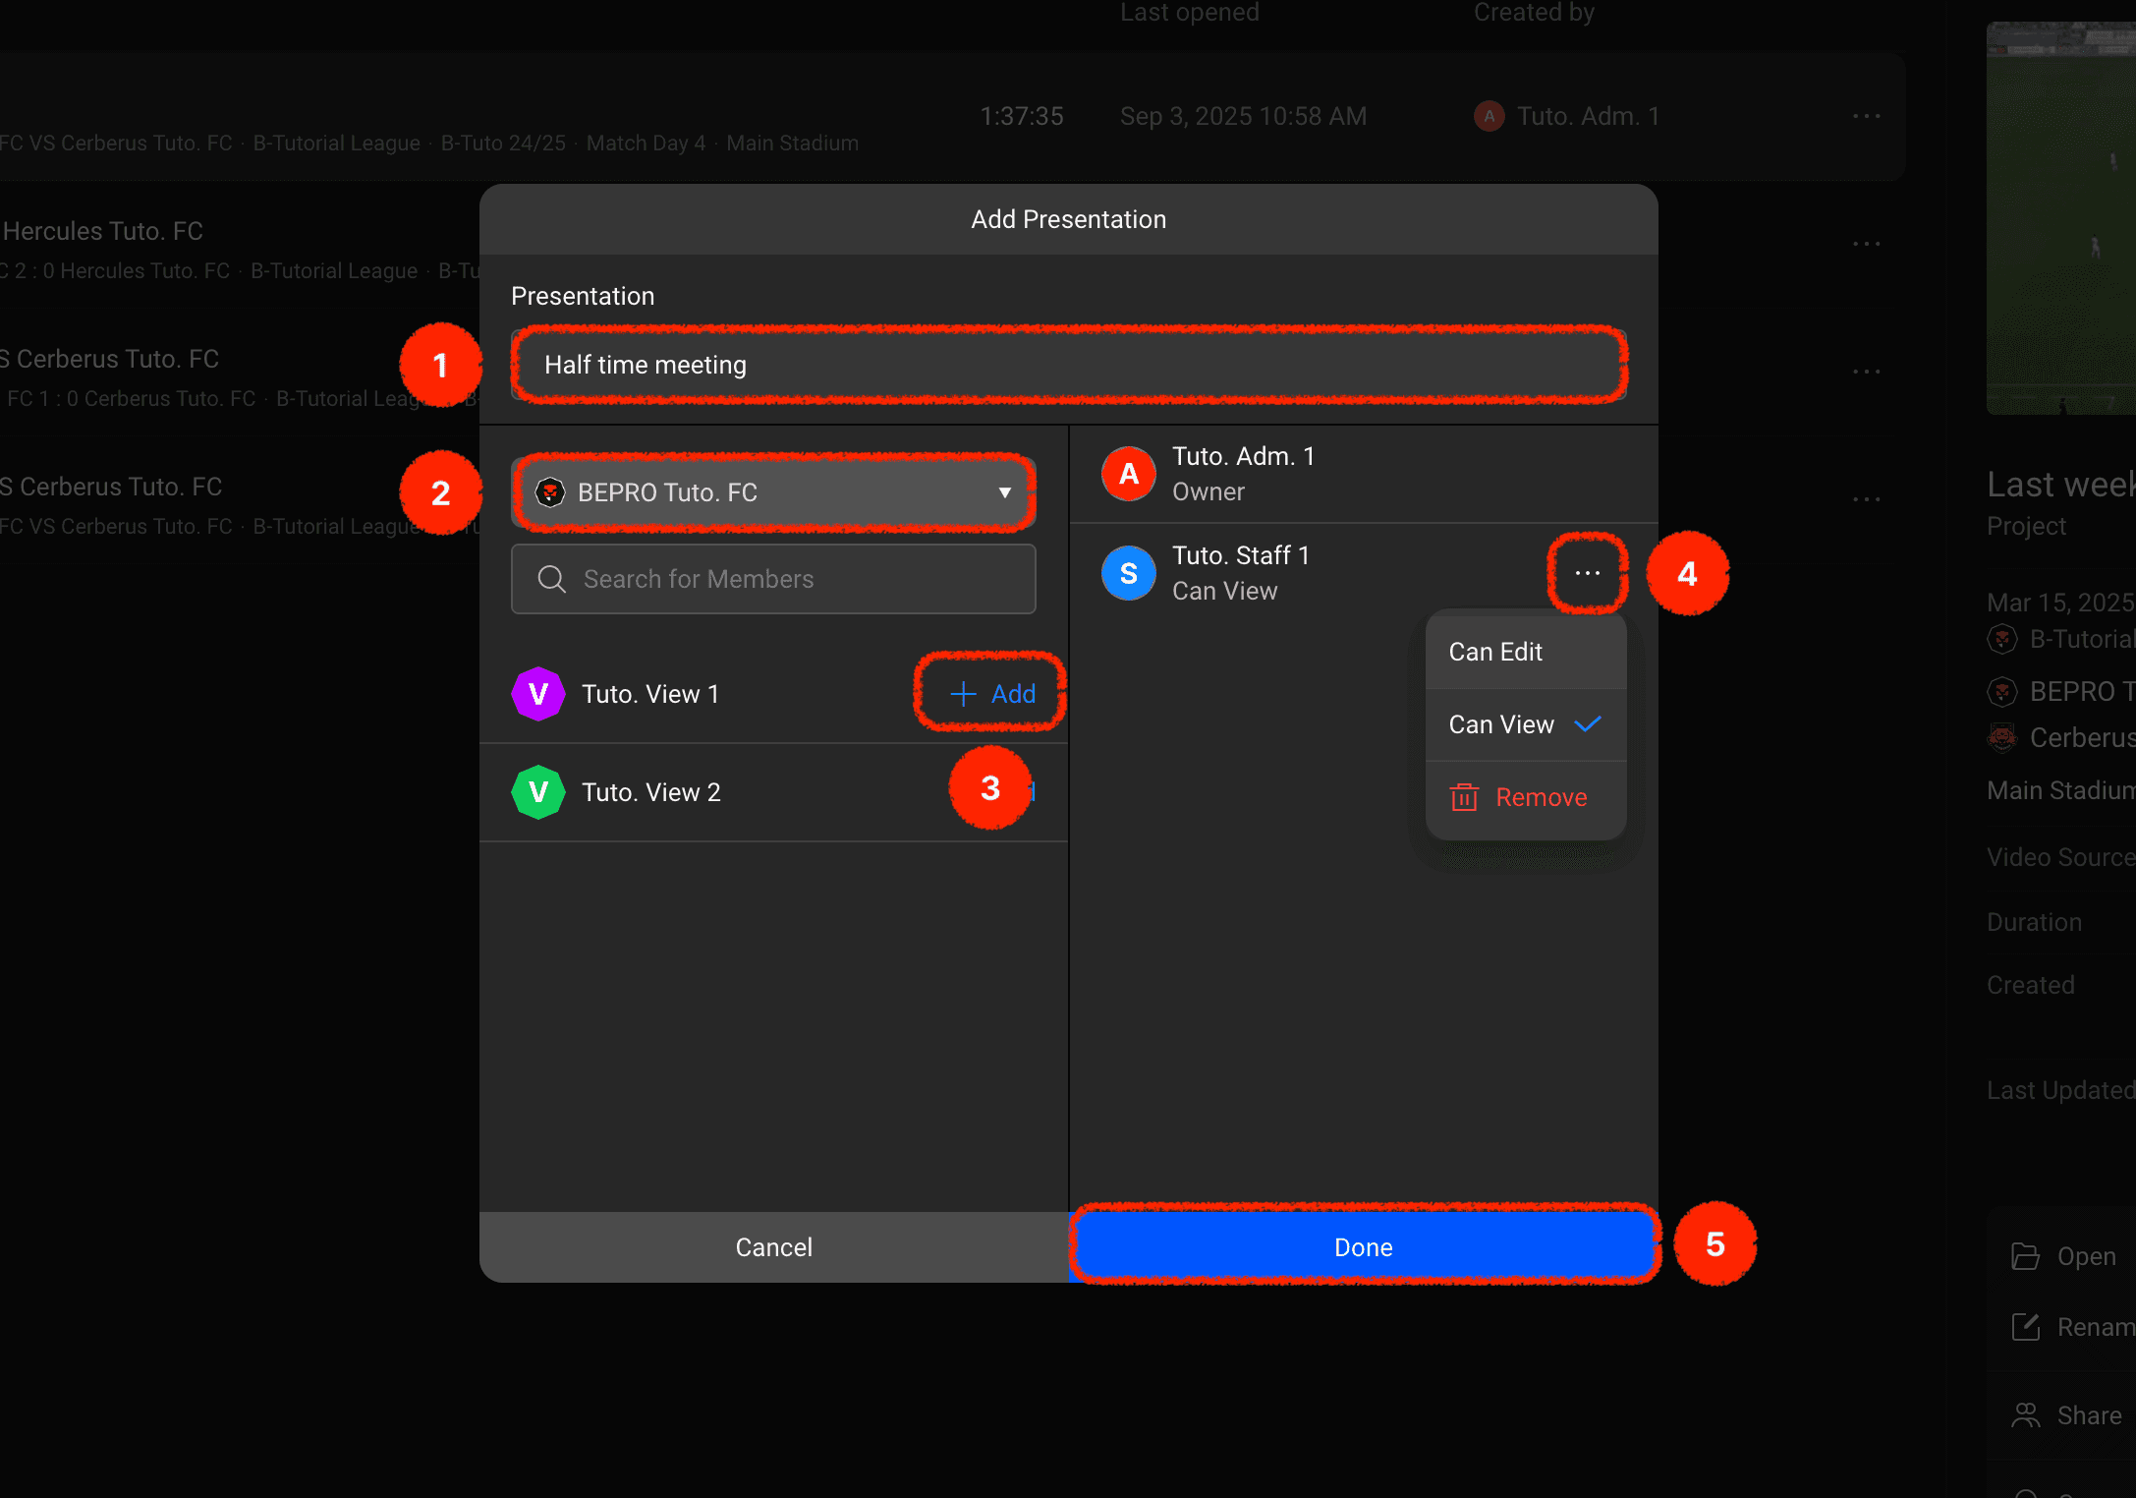This screenshot has width=2136, height=1498.
Task: Click the dropdown arrow on the team selector
Action: [x=1004, y=492]
